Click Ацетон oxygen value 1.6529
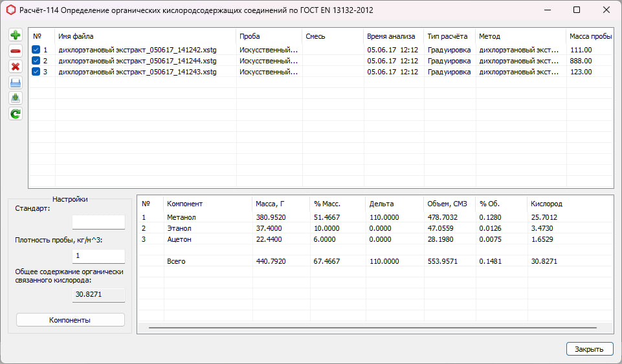The width and height of the screenshot is (622, 364). pos(542,240)
